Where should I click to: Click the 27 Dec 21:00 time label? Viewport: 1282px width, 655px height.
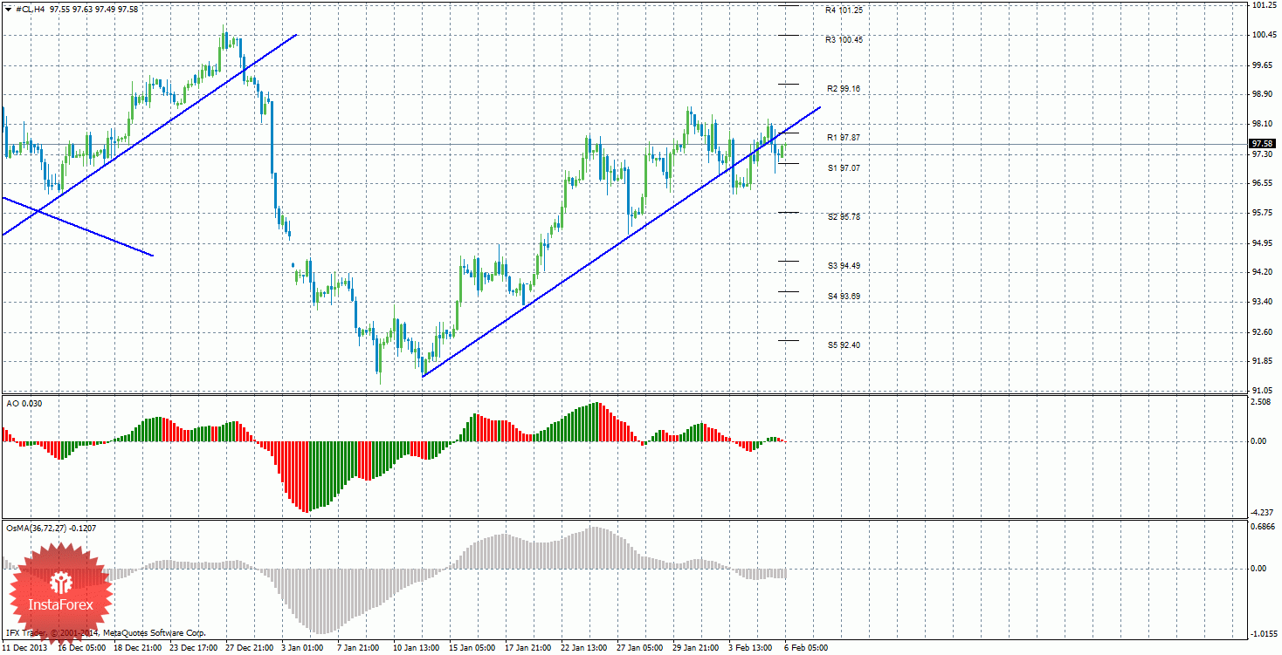(249, 648)
